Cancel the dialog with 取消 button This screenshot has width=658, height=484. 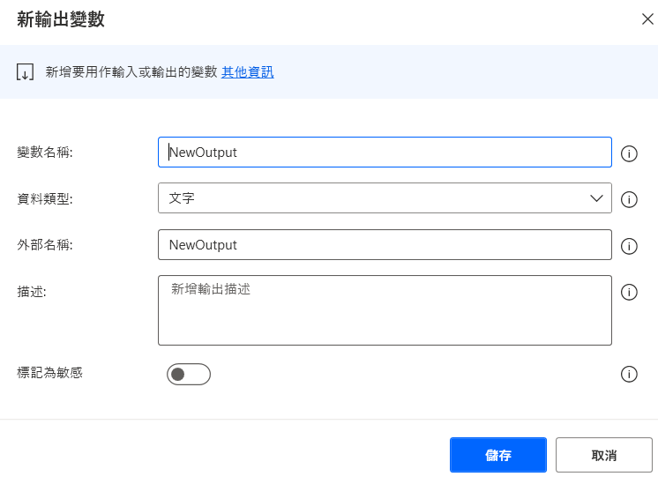pos(604,455)
